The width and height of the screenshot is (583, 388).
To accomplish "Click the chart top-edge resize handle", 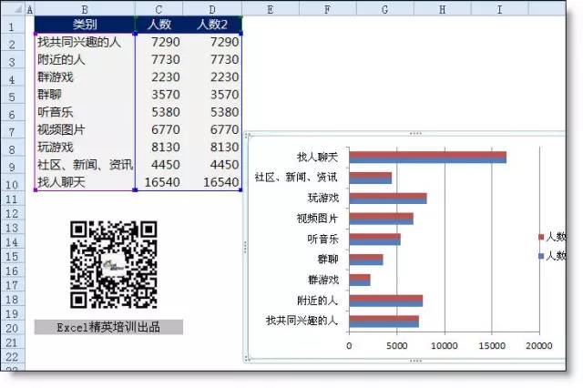I will pyautogui.click(x=415, y=133).
